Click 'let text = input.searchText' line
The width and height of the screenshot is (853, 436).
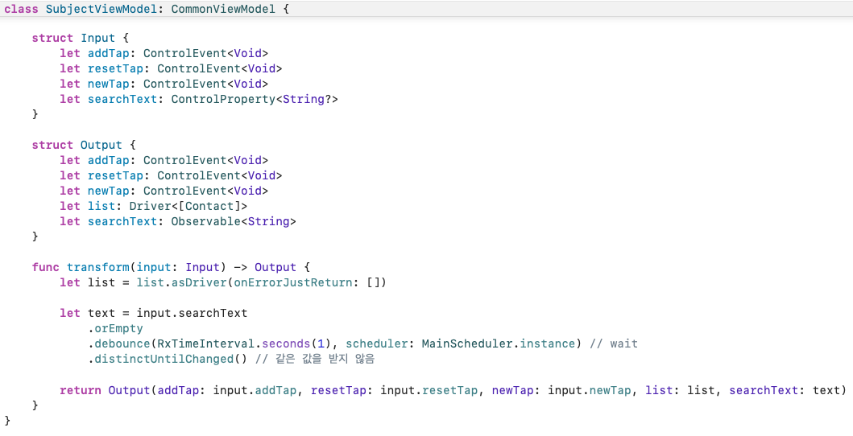tap(153, 313)
